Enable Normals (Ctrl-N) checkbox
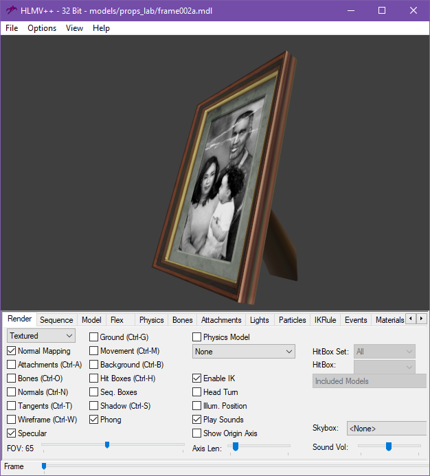 (11, 392)
